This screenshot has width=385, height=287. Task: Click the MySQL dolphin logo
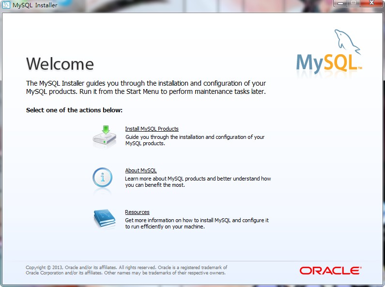click(329, 52)
